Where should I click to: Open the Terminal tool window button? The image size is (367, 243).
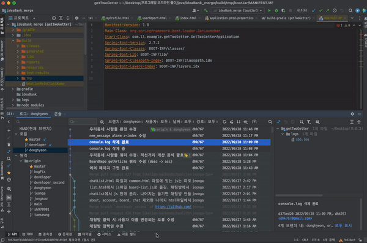click(84, 234)
